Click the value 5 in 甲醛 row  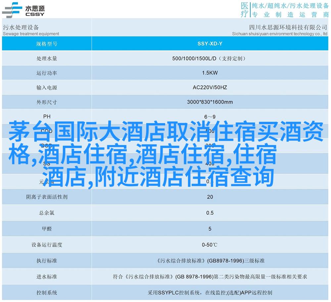coord(210,229)
